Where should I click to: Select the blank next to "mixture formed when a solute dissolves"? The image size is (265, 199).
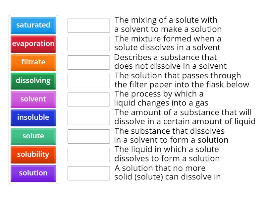coord(88,43)
